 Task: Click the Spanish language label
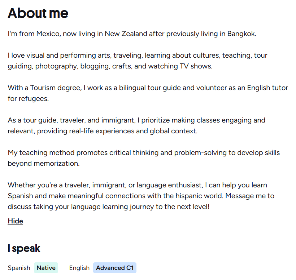tap(19, 268)
